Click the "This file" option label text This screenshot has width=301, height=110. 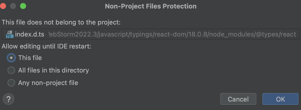coord(30,58)
